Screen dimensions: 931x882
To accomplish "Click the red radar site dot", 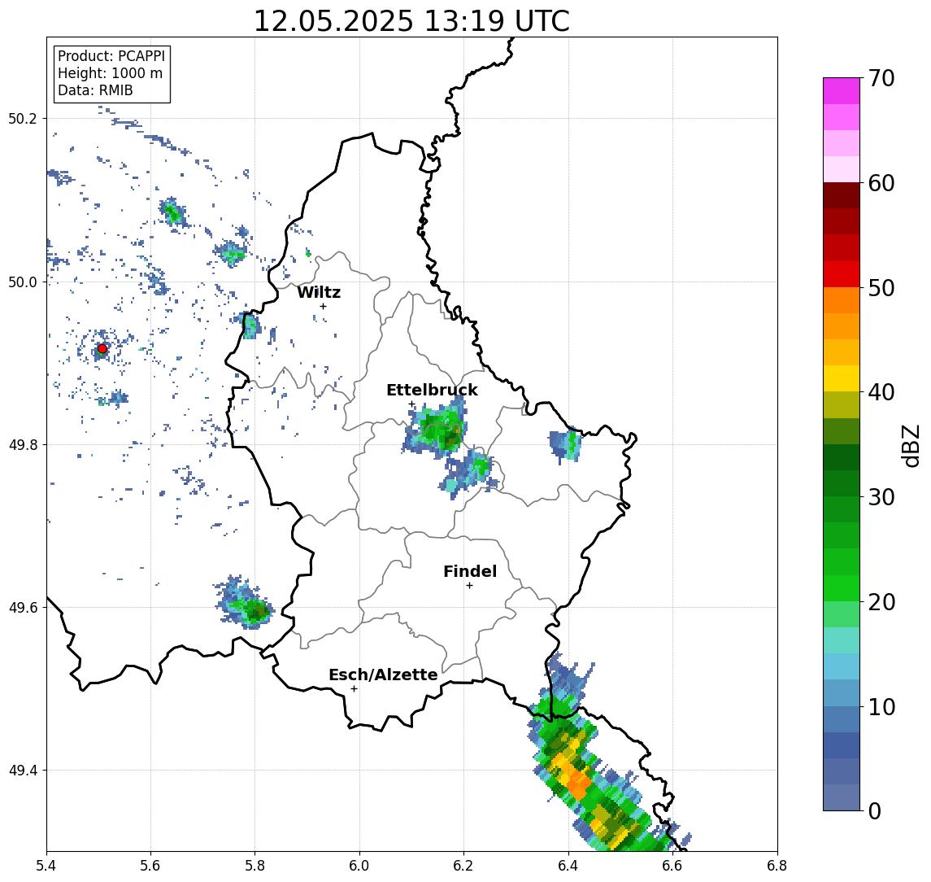I will 102,348.
